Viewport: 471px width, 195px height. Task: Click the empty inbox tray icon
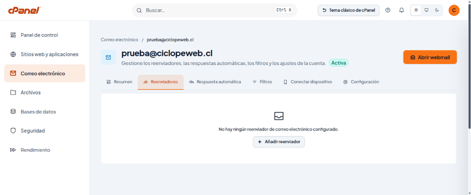tap(279, 116)
